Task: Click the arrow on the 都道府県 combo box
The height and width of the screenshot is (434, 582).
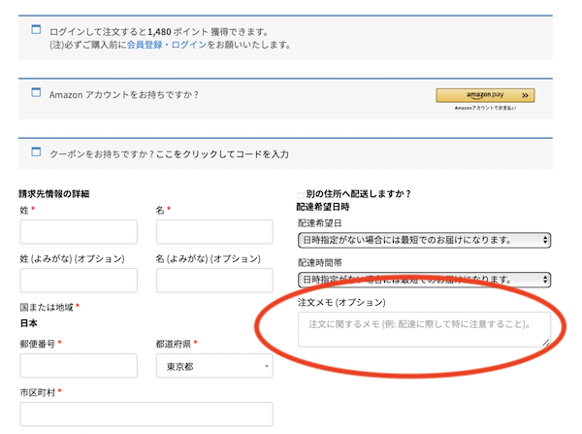Action: [265, 367]
